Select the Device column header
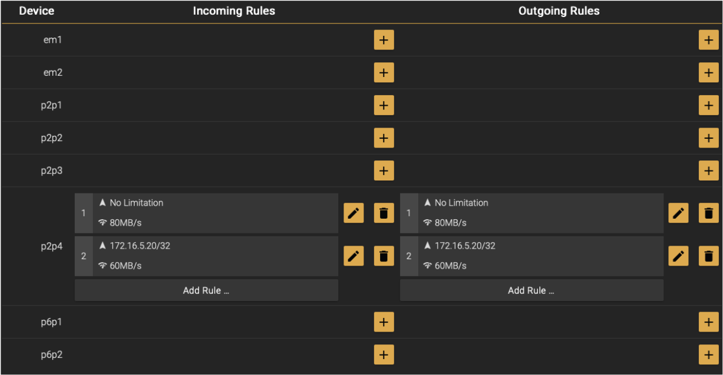This screenshot has width=723, height=375. tap(37, 11)
